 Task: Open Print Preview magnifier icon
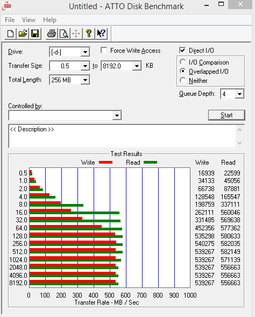(x=64, y=33)
